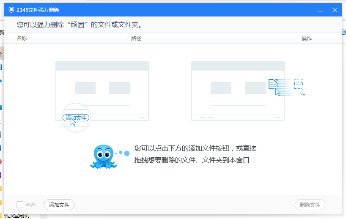Click the 操作 column header
Screen dimensions: 346x219
(306, 38)
